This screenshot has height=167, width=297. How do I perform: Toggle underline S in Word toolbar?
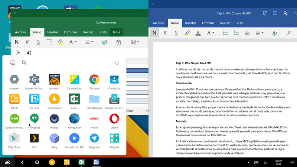(176, 33)
